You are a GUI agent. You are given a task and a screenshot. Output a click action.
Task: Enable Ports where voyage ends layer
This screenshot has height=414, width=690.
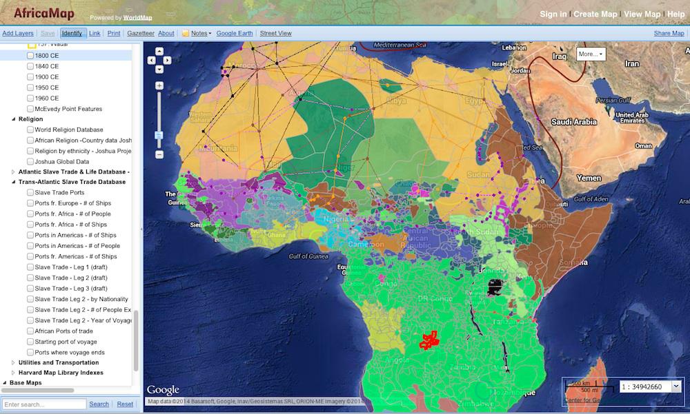click(30, 352)
